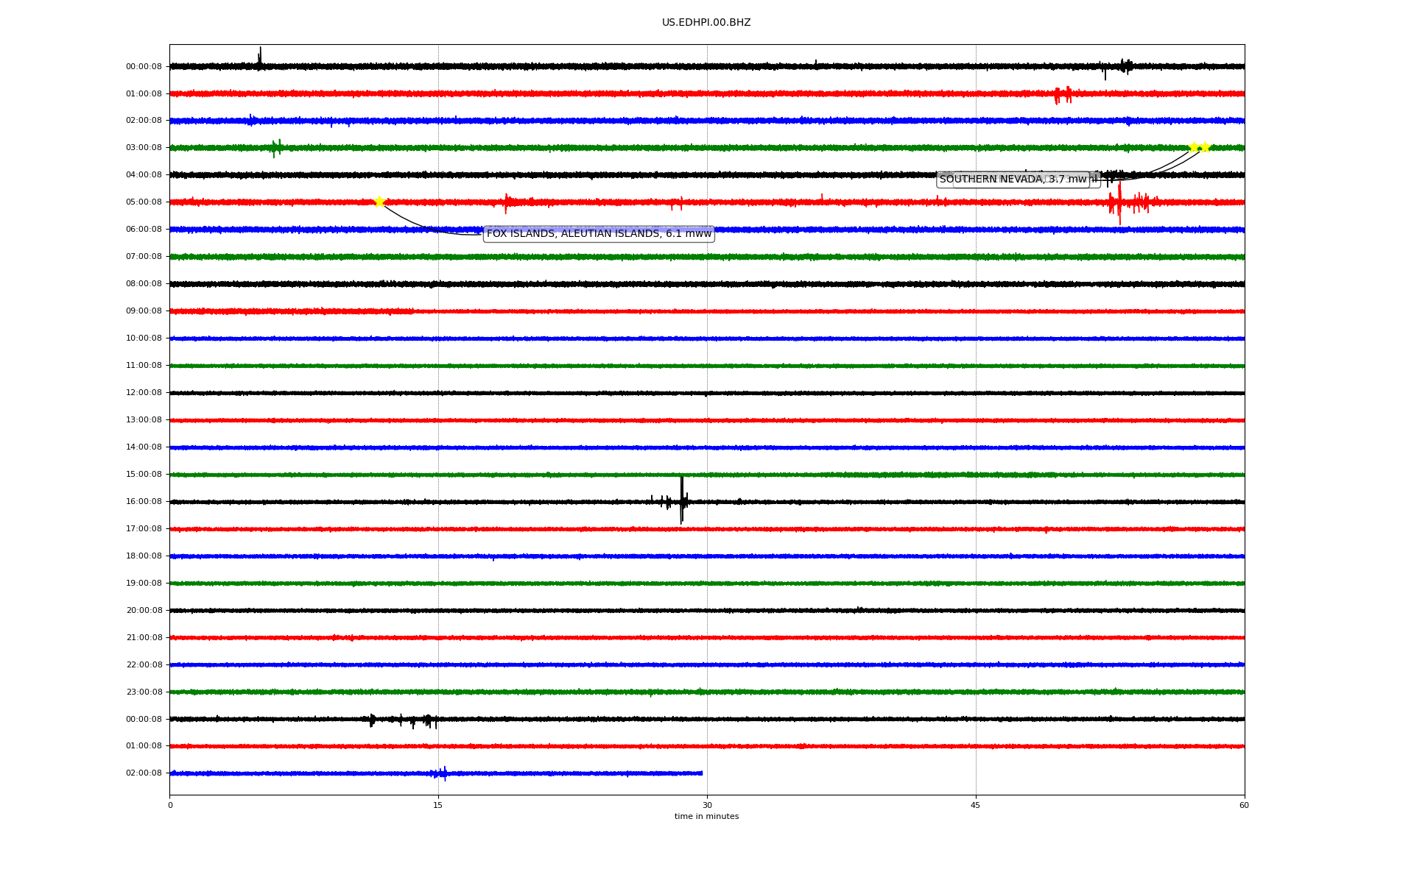The height and width of the screenshot is (883, 1414).
Task: Click the US.EDHPI.00.BHZ plot title
Action: coord(706,23)
